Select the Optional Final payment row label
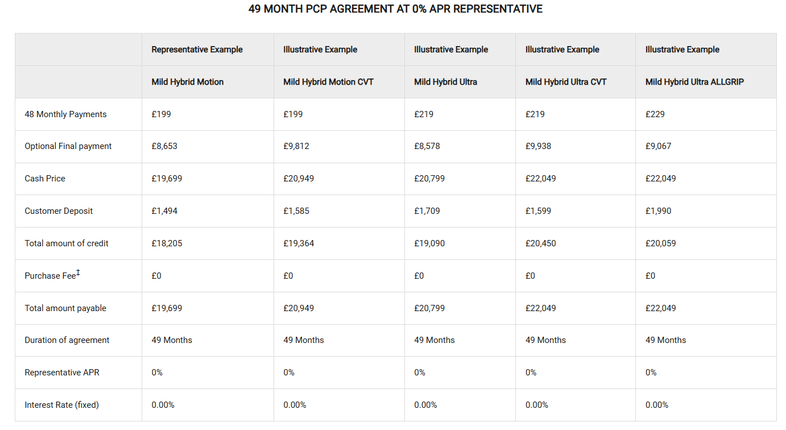 point(68,146)
